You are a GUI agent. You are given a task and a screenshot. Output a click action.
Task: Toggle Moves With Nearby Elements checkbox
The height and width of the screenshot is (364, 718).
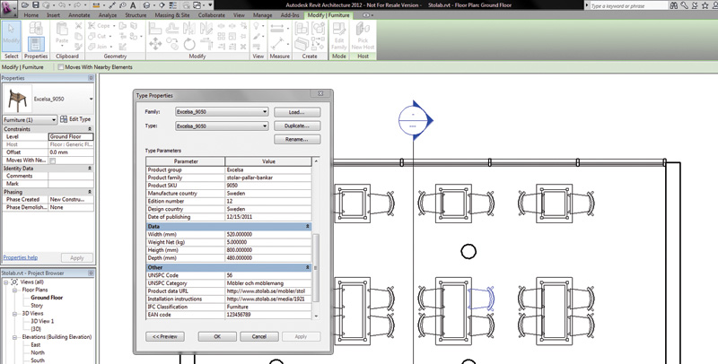tap(60, 67)
